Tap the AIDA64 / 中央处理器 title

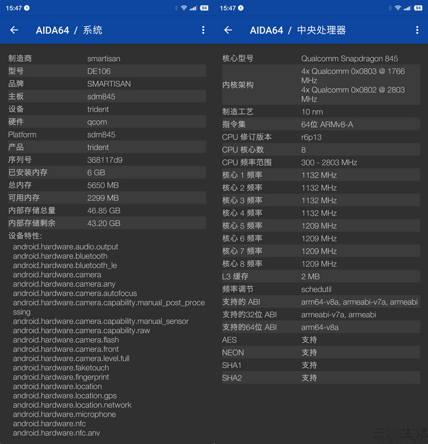[297, 30]
